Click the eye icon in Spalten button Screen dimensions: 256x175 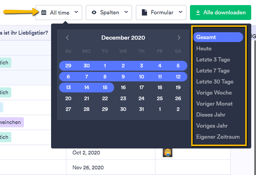click(x=94, y=13)
